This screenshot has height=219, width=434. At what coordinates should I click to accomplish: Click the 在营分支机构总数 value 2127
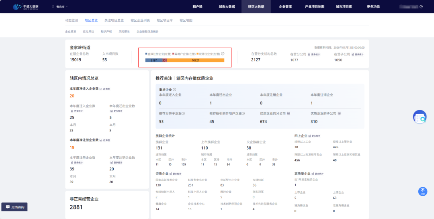256,59
